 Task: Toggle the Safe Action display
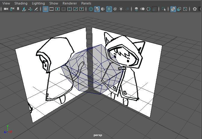76,9
